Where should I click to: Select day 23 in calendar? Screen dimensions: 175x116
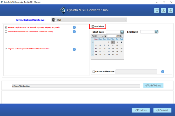click(113, 52)
